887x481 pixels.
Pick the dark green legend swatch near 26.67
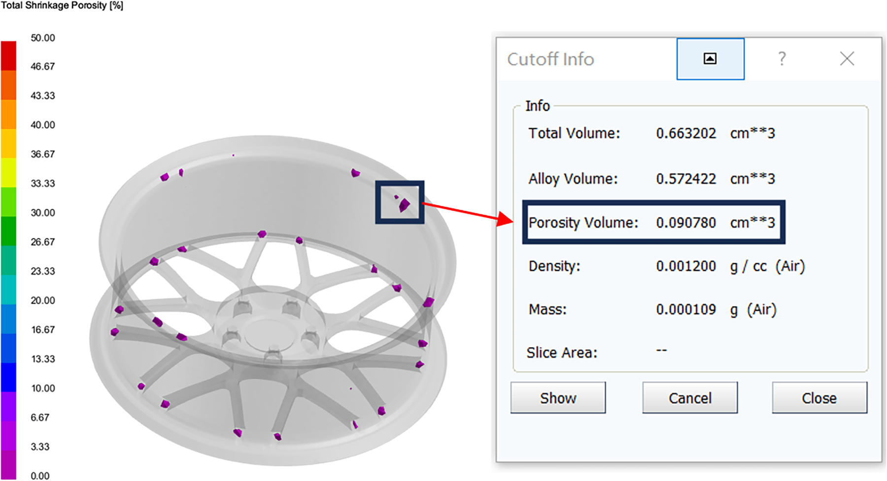[x=8, y=231]
